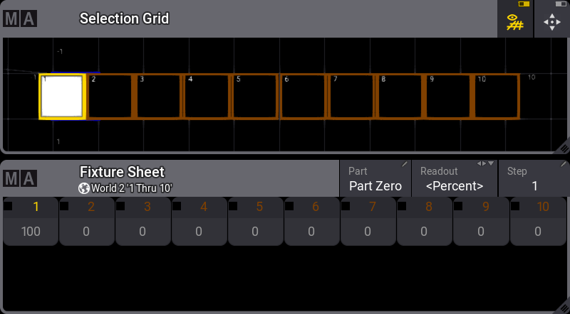
Task: Open the Step value selector
Action: point(534,178)
